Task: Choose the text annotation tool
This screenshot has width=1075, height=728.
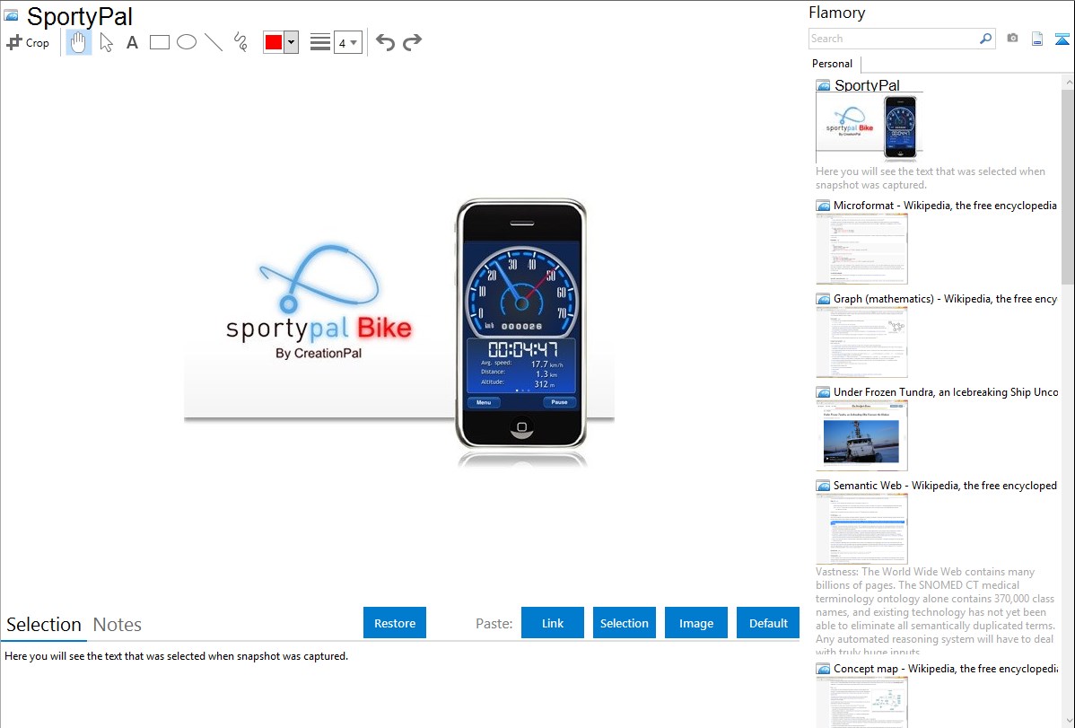Action: tap(132, 42)
